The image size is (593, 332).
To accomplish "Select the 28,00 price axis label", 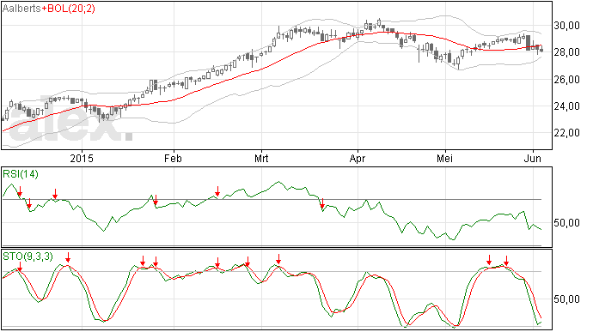I will click(566, 52).
